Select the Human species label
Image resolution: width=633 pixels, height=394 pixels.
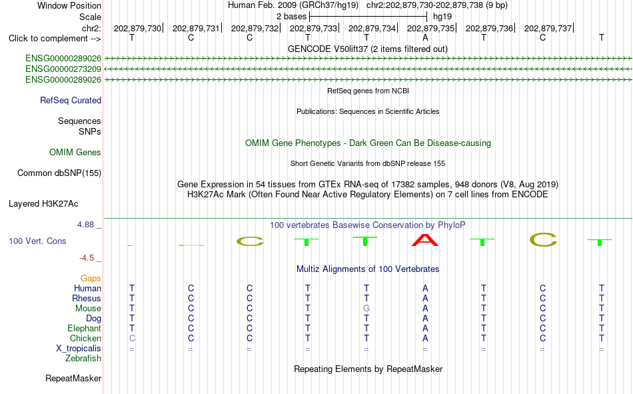[87, 288]
